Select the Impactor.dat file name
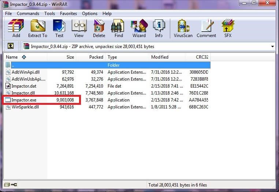Image resolution: width=279 pixels, height=192 pixels. coord(24,86)
